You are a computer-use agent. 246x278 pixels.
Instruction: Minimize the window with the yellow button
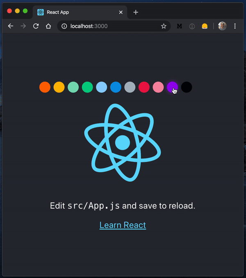[17, 11]
